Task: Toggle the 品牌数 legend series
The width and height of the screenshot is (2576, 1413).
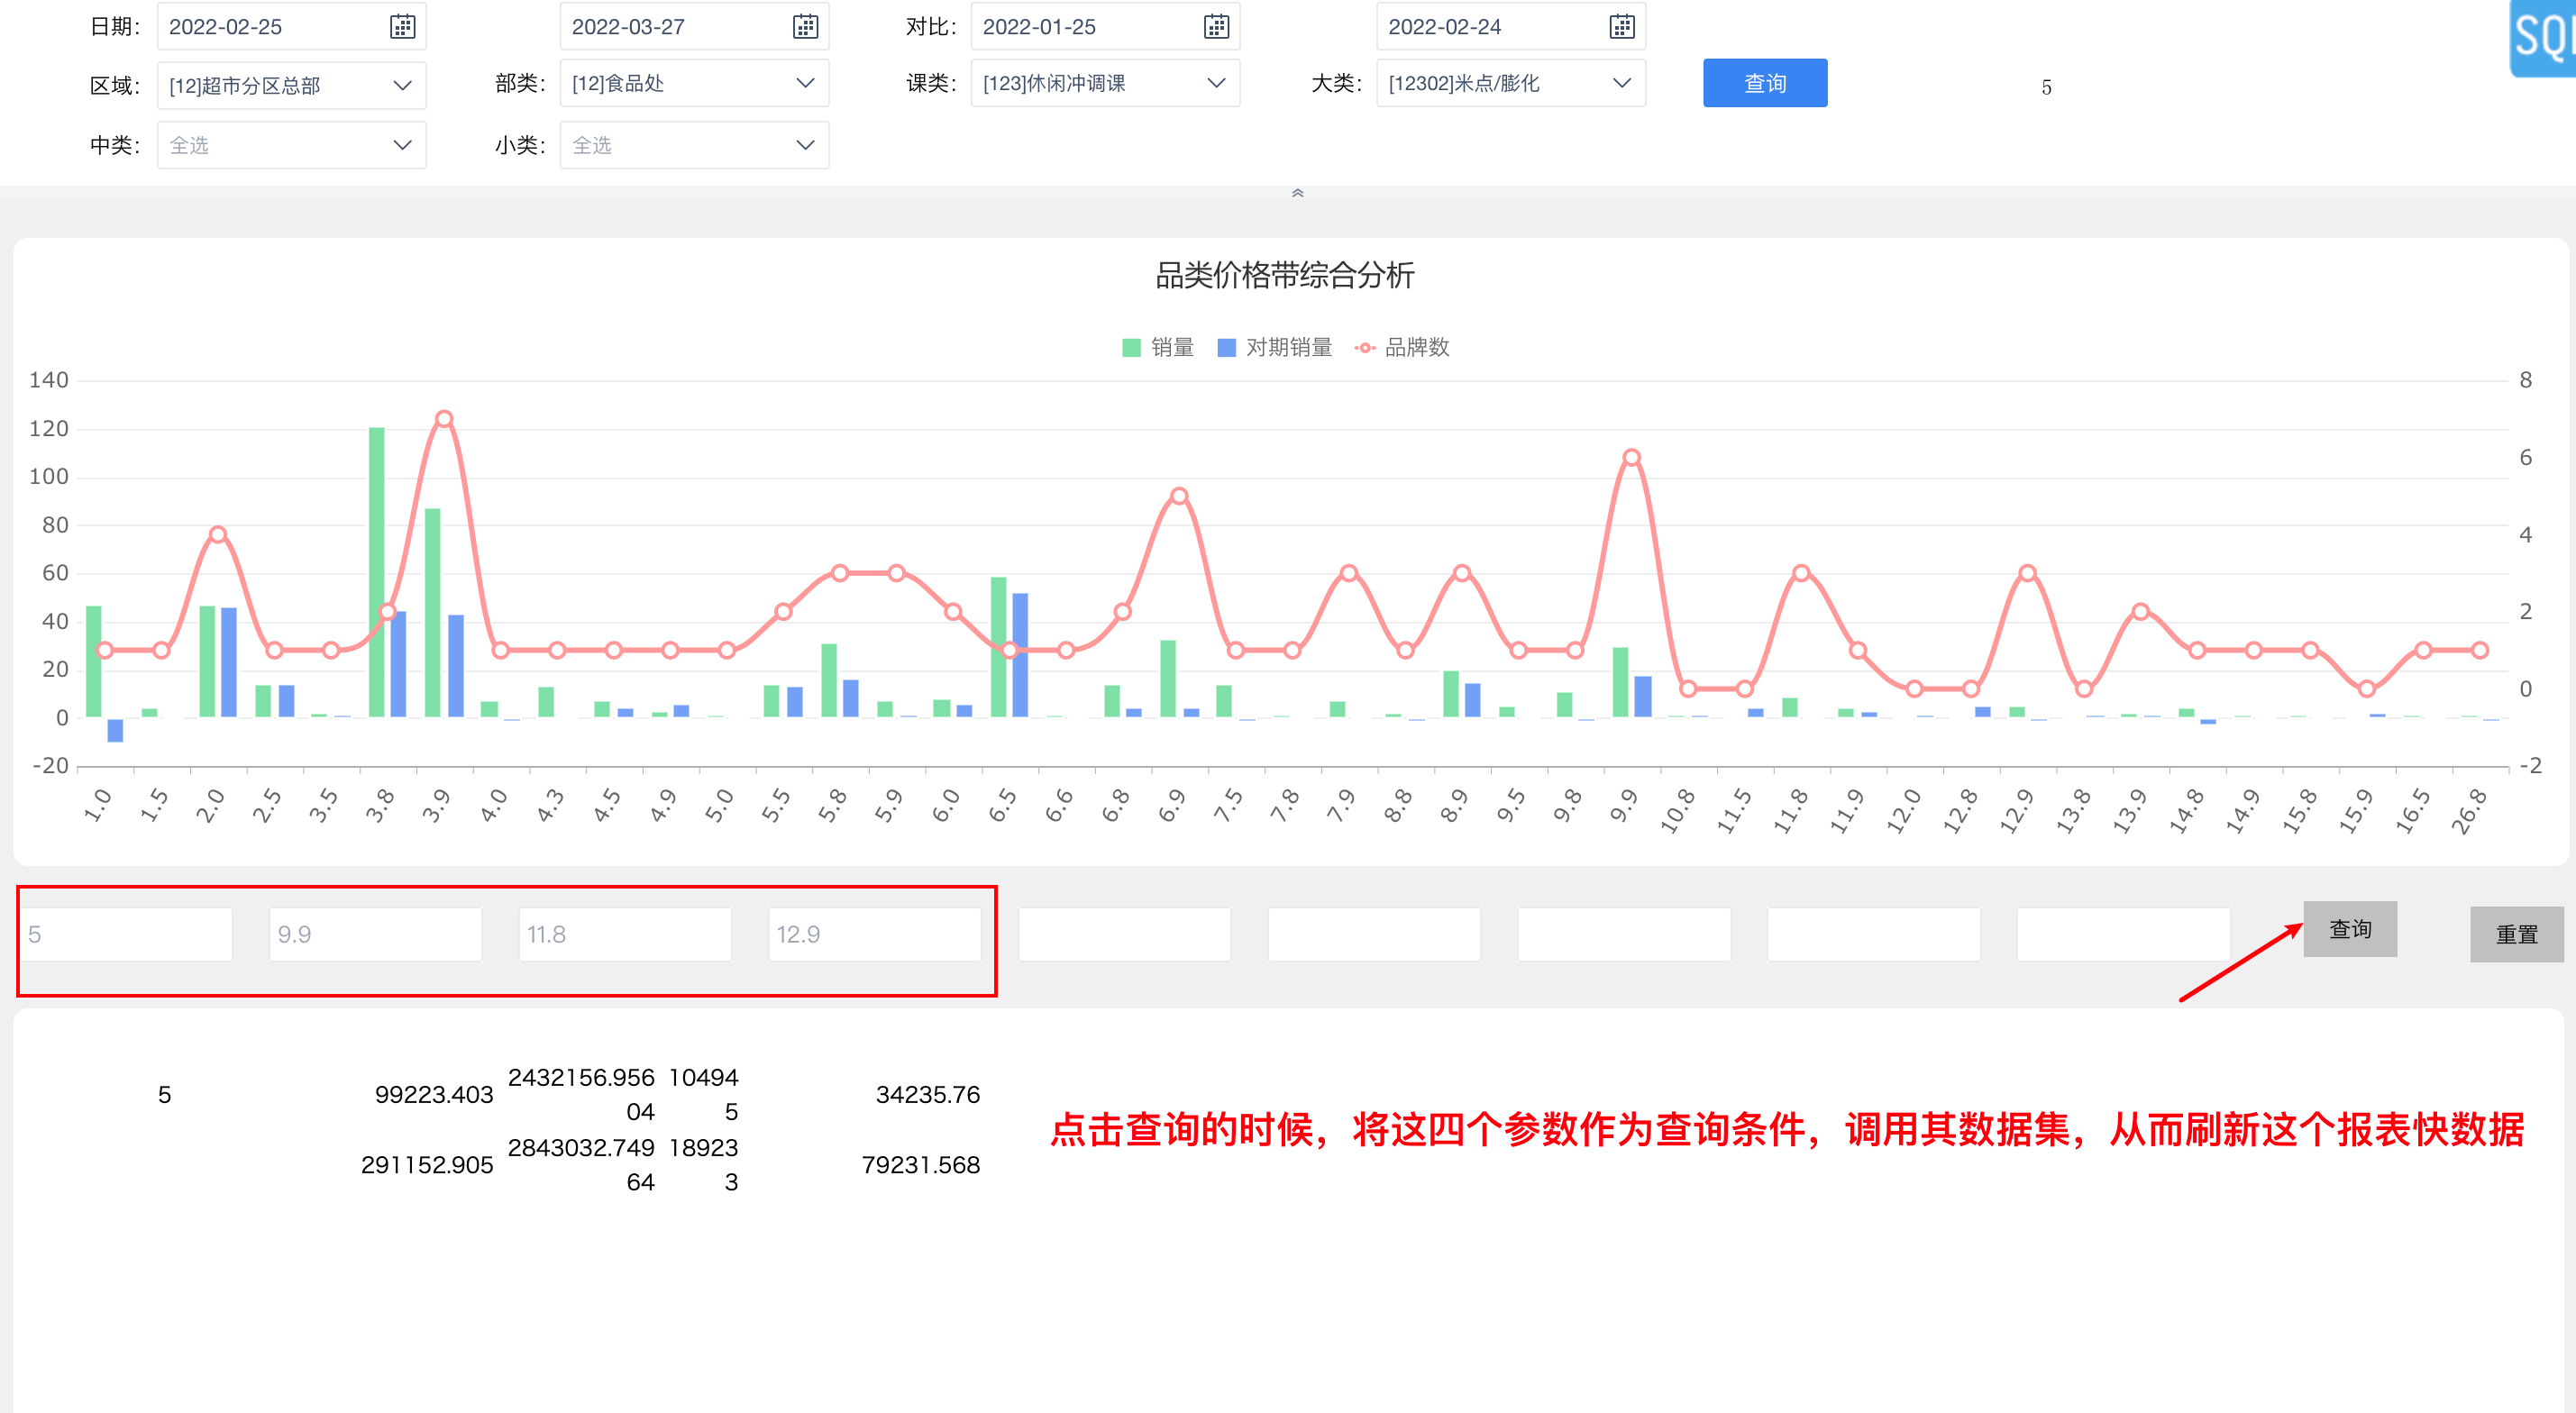Action: (1402, 347)
